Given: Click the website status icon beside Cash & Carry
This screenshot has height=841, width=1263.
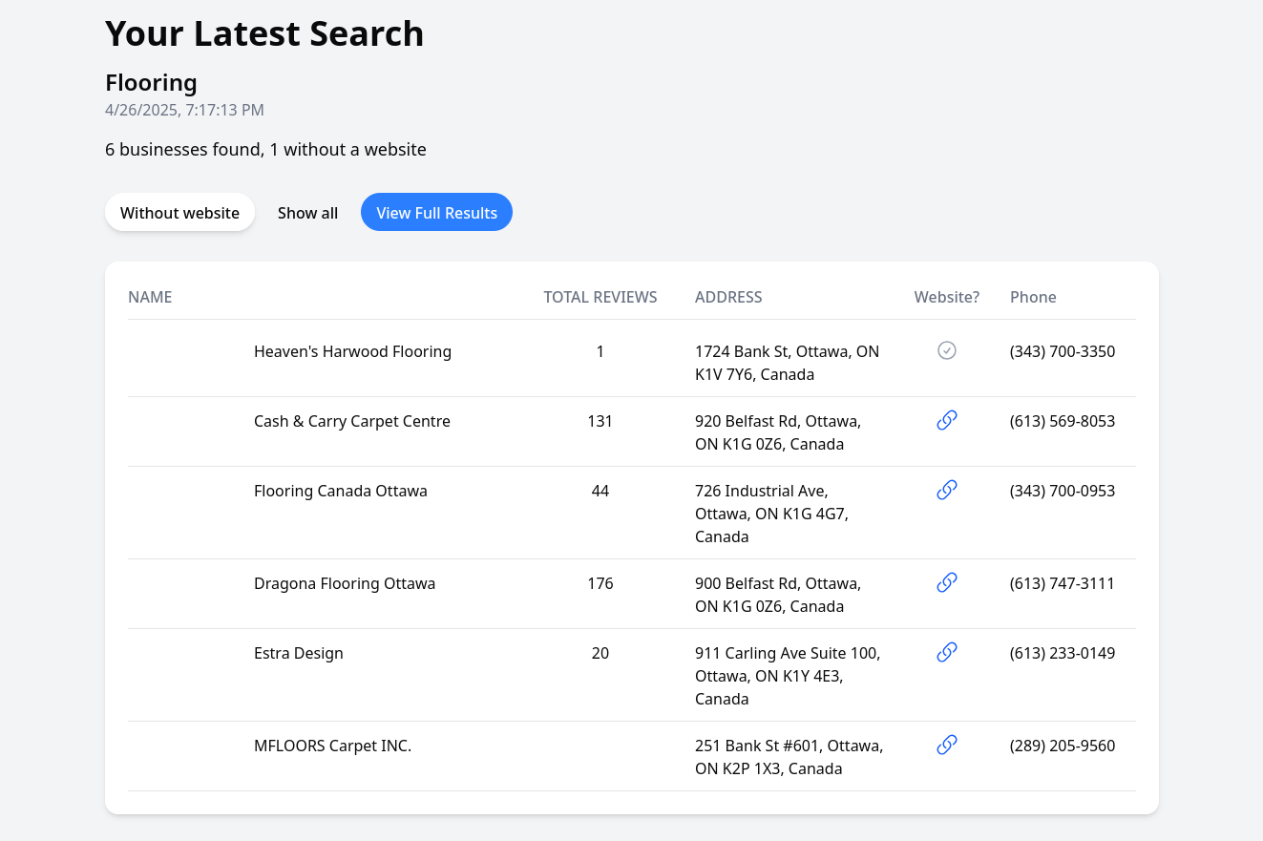Looking at the screenshot, I should point(946,420).
